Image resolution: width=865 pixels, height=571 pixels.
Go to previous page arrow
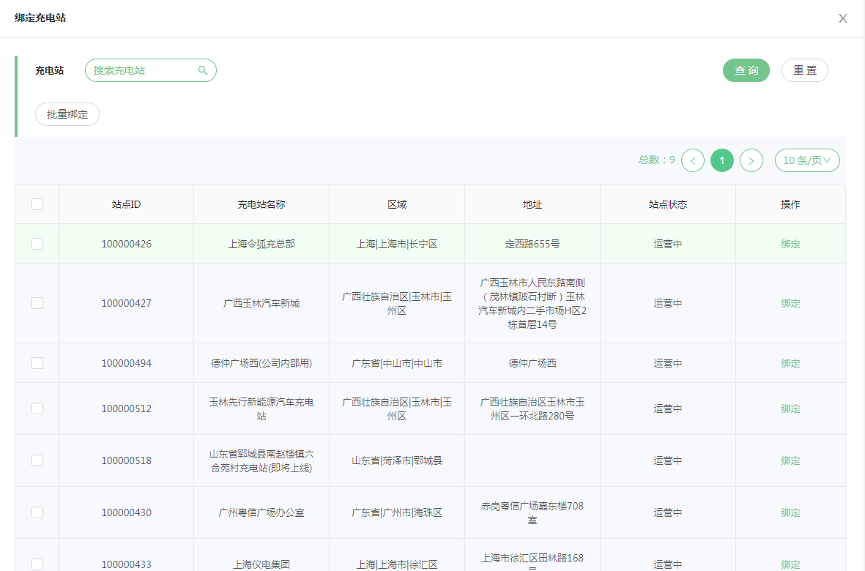[x=693, y=160]
